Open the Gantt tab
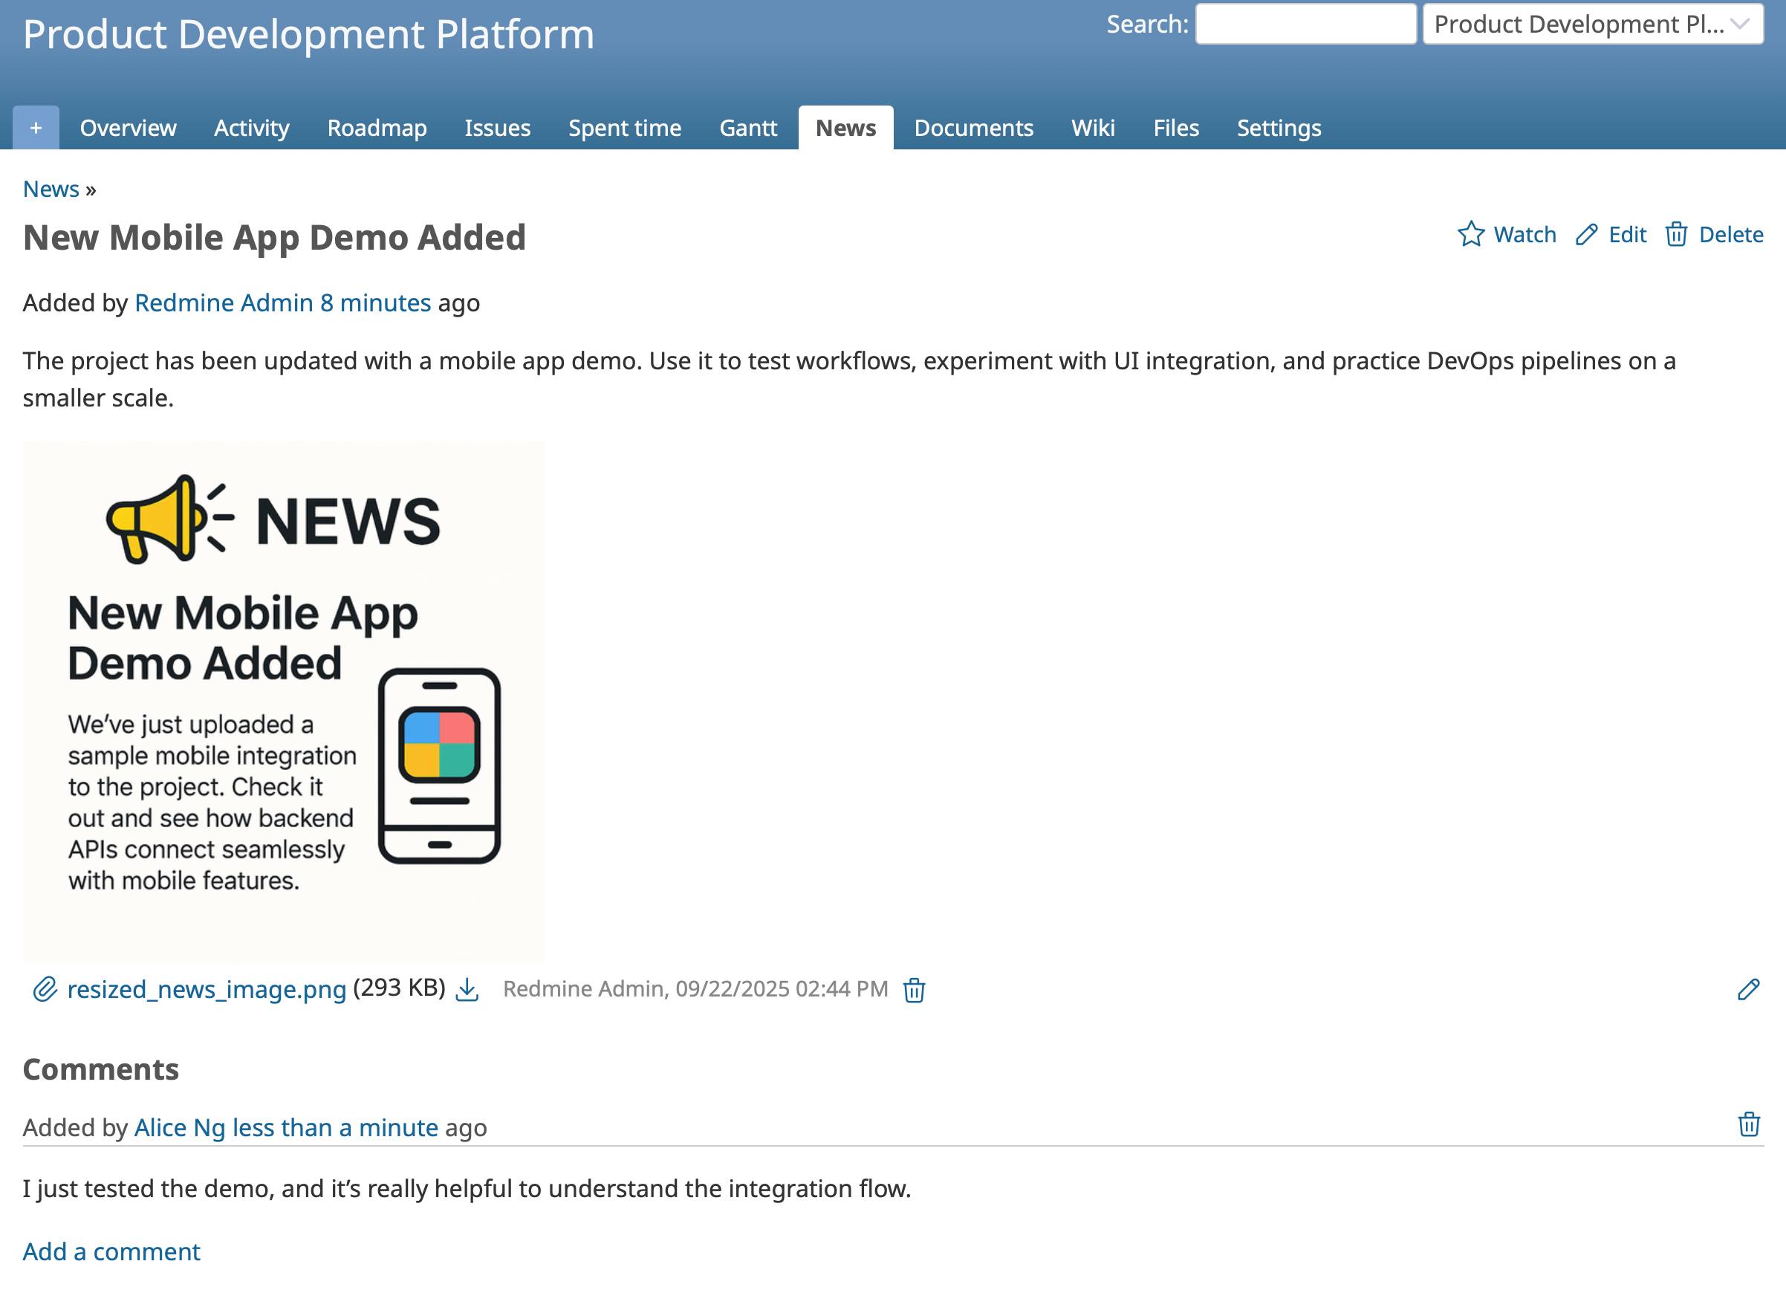 pyautogui.click(x=747, y=128)
